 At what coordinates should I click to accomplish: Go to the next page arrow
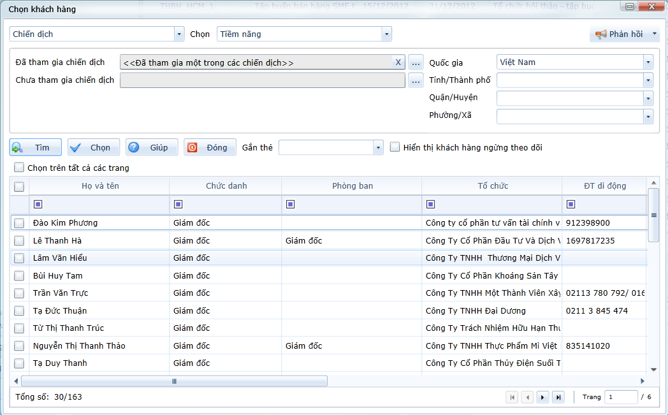pos(542,397)
